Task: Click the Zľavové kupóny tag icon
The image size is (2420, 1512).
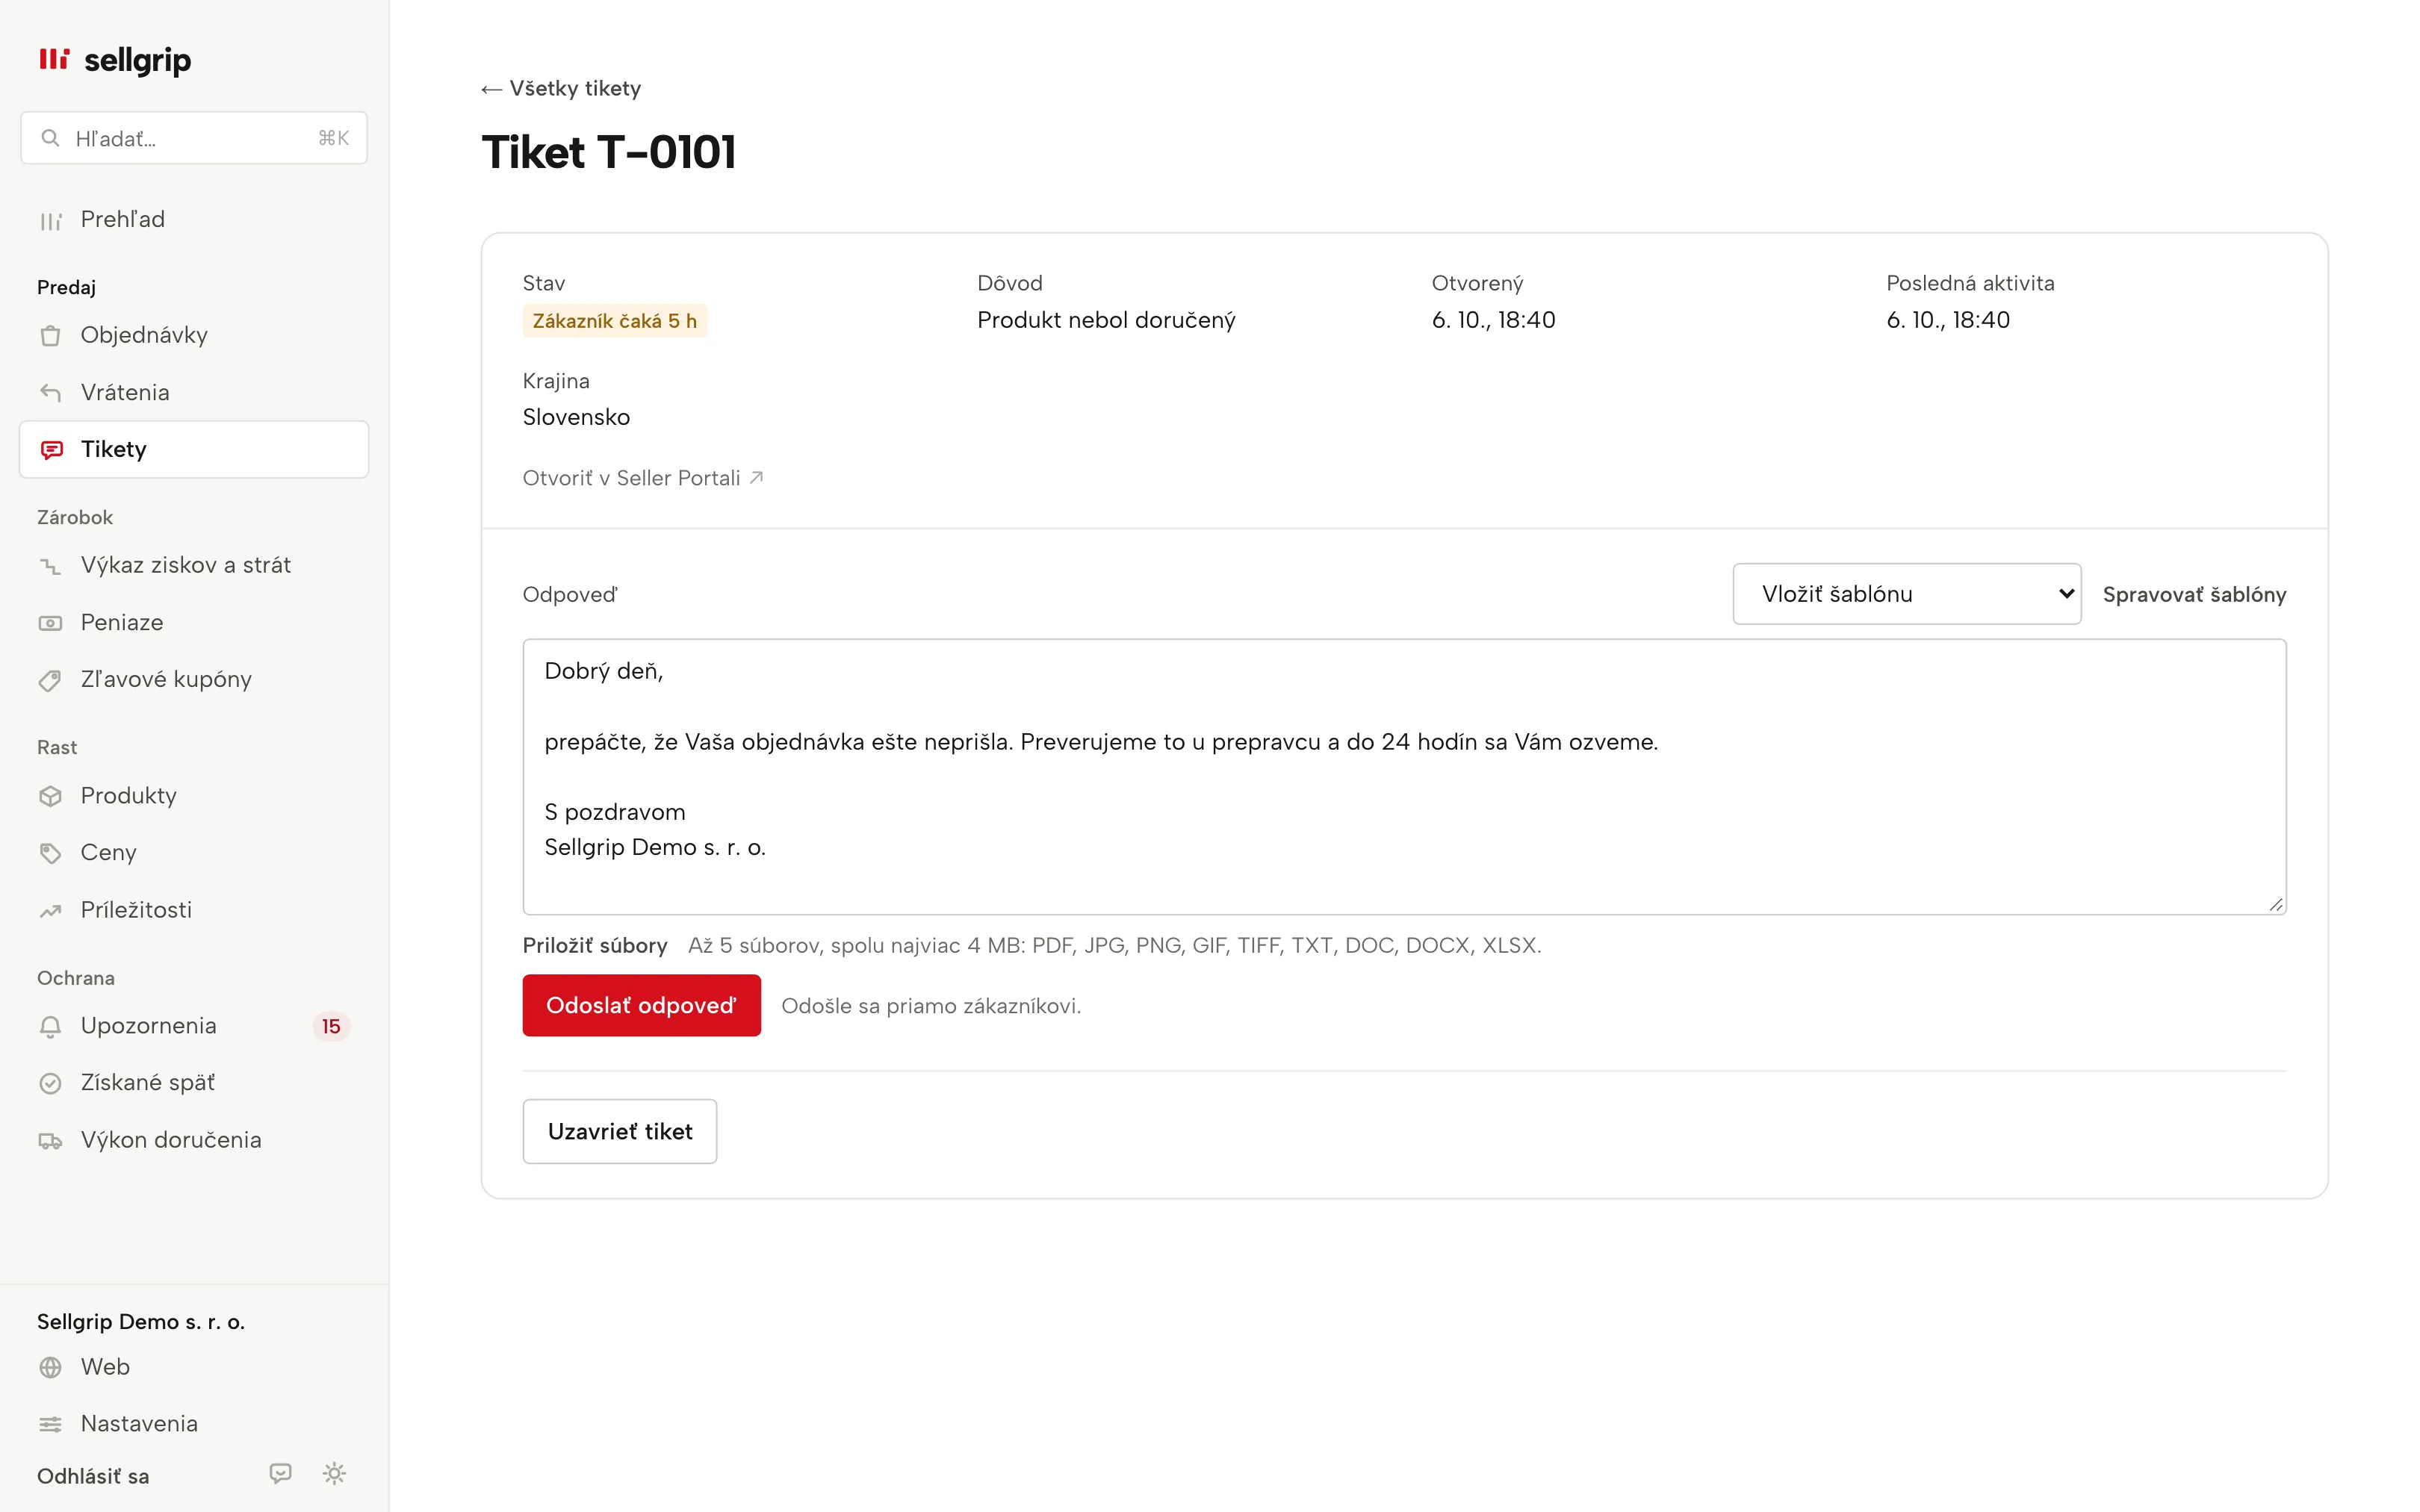Action: click(x=50, y=680)
